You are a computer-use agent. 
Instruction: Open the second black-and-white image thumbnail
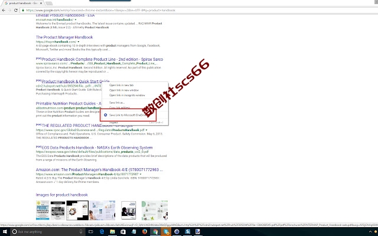[58, 210]
